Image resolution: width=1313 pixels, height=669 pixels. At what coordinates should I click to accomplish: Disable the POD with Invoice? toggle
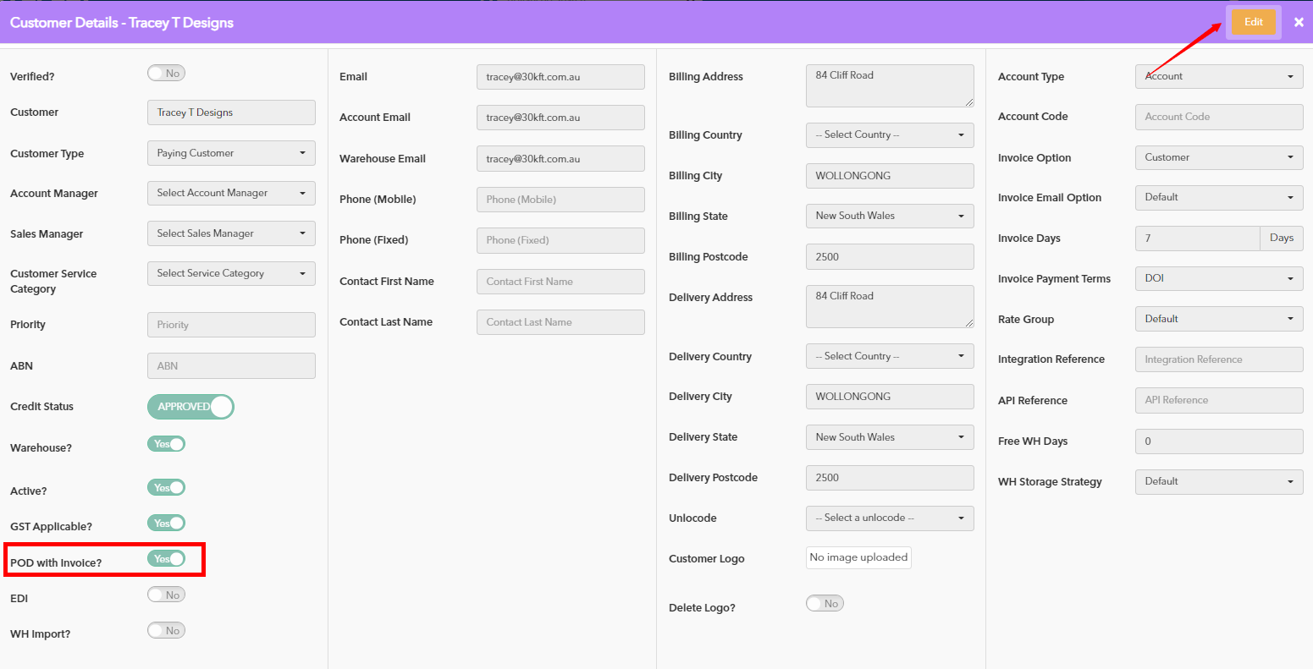tap(166, 559)
